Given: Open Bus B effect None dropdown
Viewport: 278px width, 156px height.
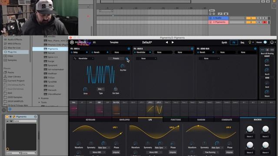Looking at the screenshot, I should (146, 58).
